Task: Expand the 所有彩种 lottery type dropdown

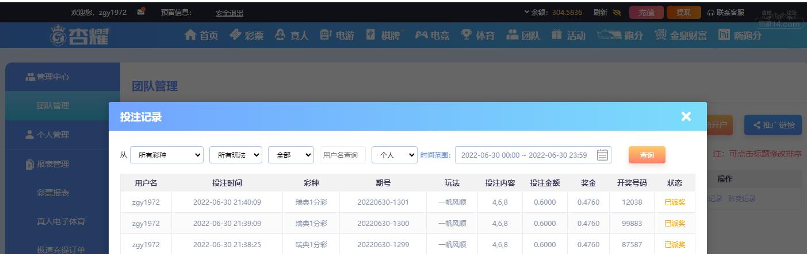Action: click(x=167, y=155)
